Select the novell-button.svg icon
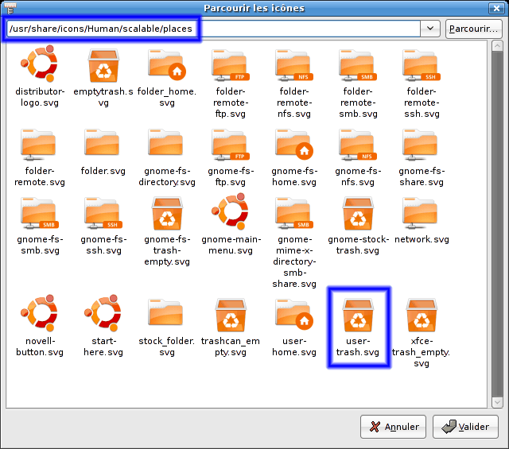 pyautogui.click(x=40, y=313)
